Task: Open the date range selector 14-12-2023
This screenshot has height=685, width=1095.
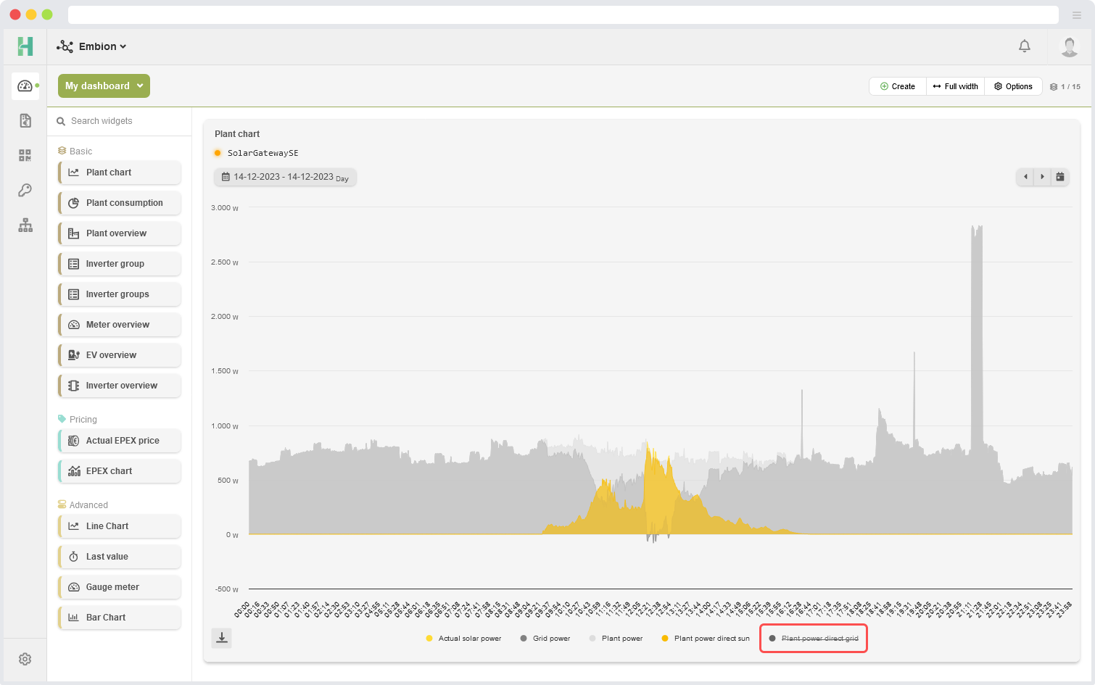Action: click(x=285, y=177)
